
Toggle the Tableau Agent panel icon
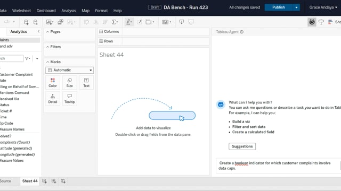pos(312,22)
